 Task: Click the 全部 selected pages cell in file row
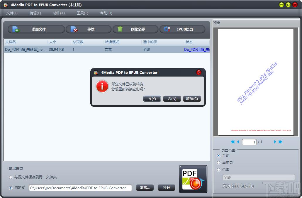[146, 50]
